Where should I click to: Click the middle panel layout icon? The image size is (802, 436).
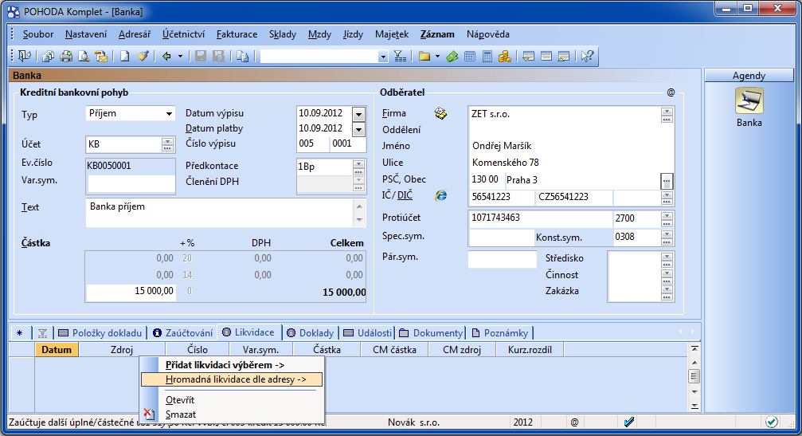(x=546, y=57)
